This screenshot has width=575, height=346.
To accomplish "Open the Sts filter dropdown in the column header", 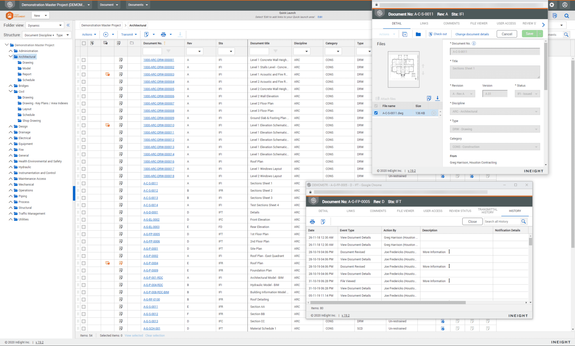I will click(226, 51).
